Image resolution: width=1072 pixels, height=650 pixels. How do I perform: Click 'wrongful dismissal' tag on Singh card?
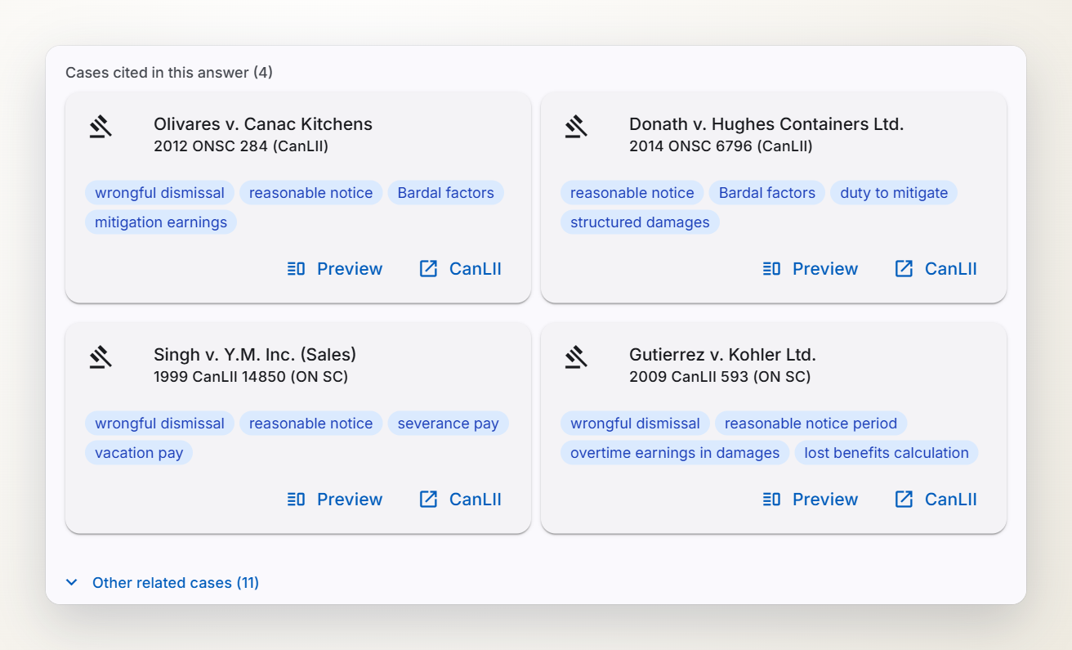click(x=159, y=424)
